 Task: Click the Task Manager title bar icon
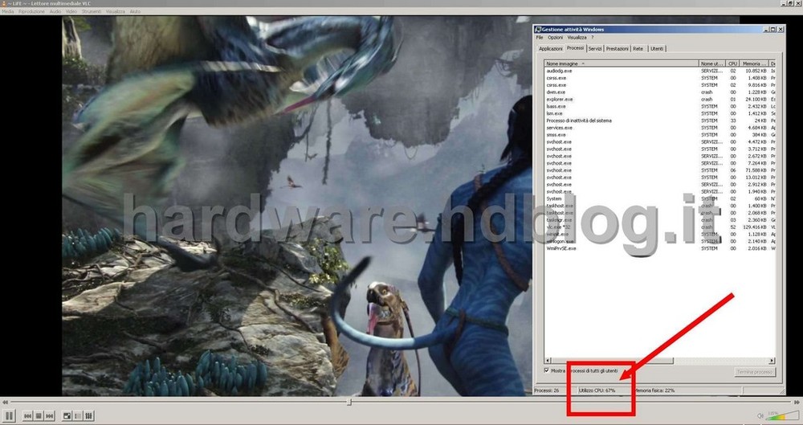pos(538,30)
